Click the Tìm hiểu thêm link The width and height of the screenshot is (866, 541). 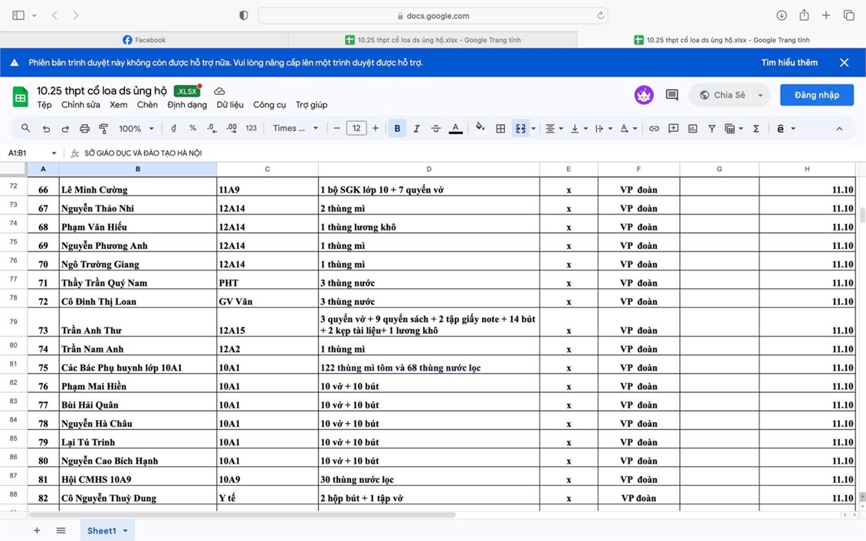click(x=789, y=63)
